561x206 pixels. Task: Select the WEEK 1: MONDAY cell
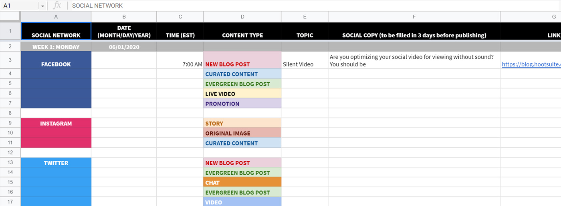click(56, 47)
